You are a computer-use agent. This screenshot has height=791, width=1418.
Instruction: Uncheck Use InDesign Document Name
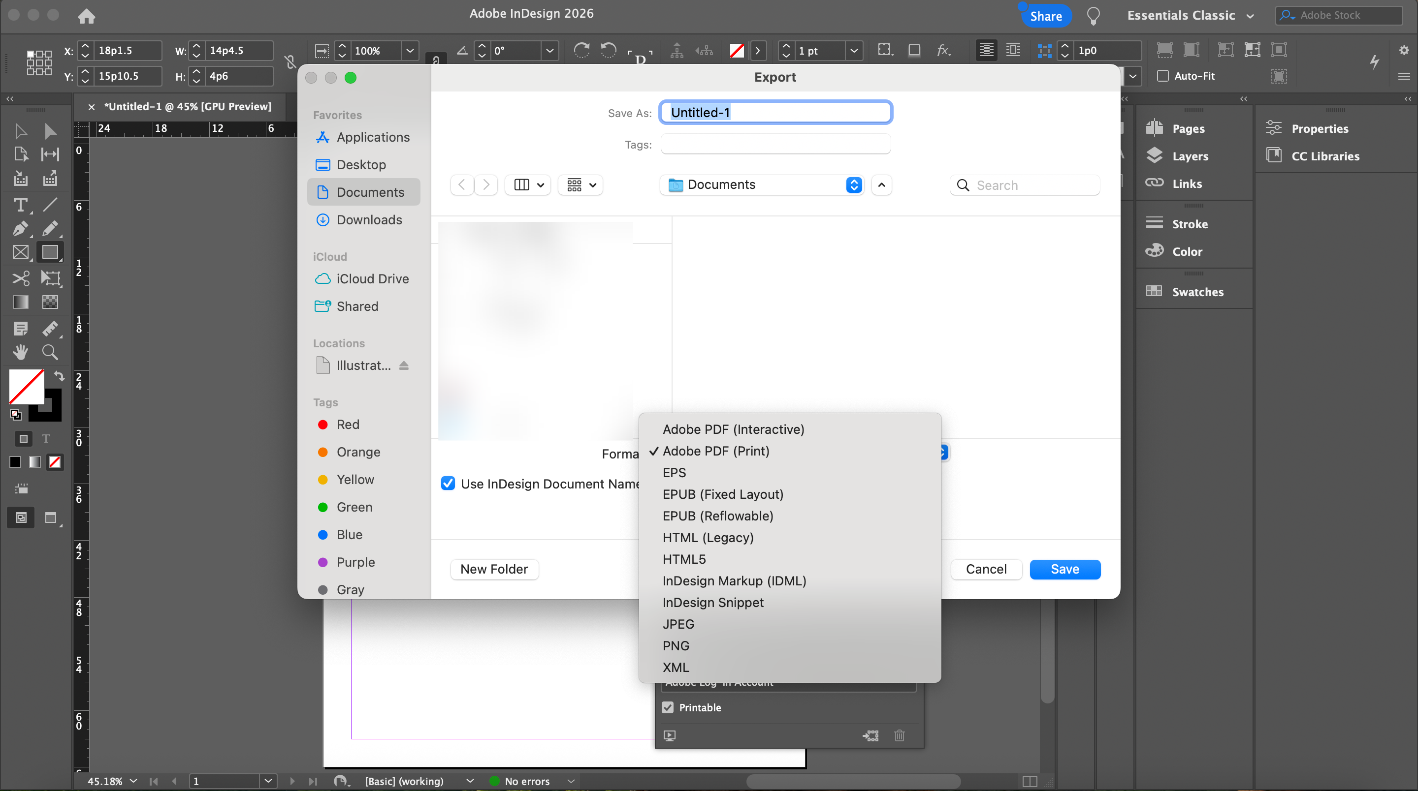[448, 484]
